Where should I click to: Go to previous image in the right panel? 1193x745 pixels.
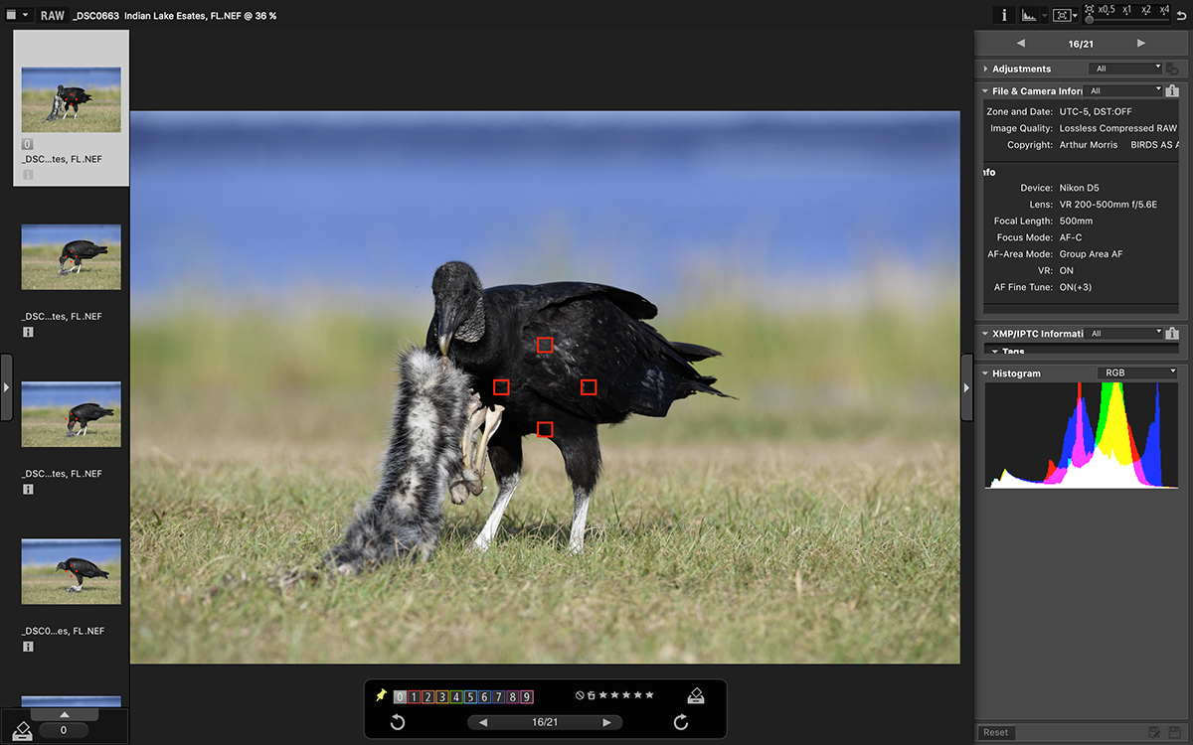coord(1021,44)
